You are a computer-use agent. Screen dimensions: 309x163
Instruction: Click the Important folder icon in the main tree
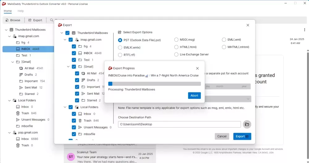click(21, 81)
